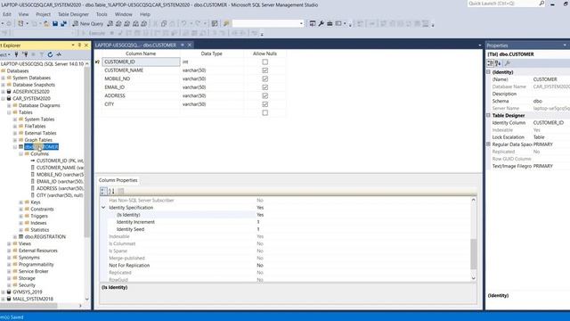Open the database selector dropdown in toolbar
The image size is (570, 321).
[x=301, y=24]
